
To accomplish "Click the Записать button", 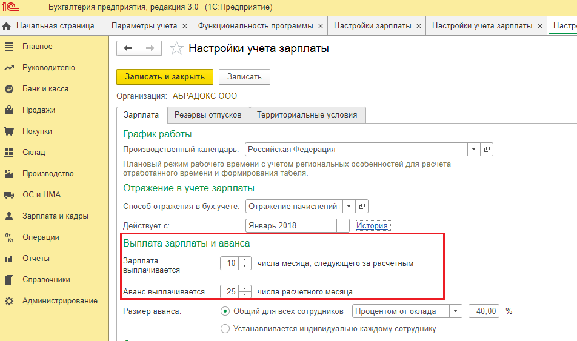I will click(244, 77).
